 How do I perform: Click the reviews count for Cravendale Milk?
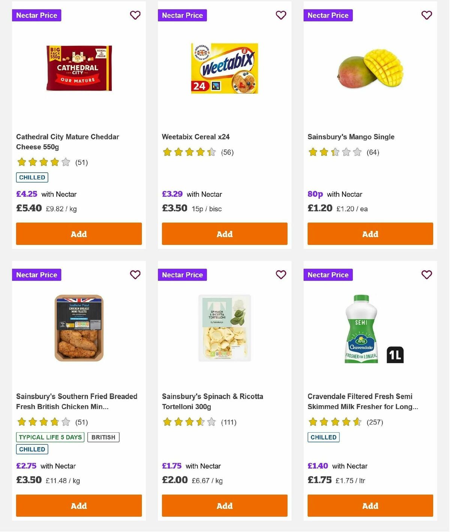coord(375,422)
